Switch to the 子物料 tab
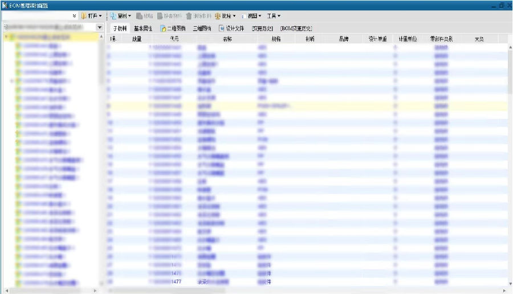513x294 pixels. click(120, 28)
